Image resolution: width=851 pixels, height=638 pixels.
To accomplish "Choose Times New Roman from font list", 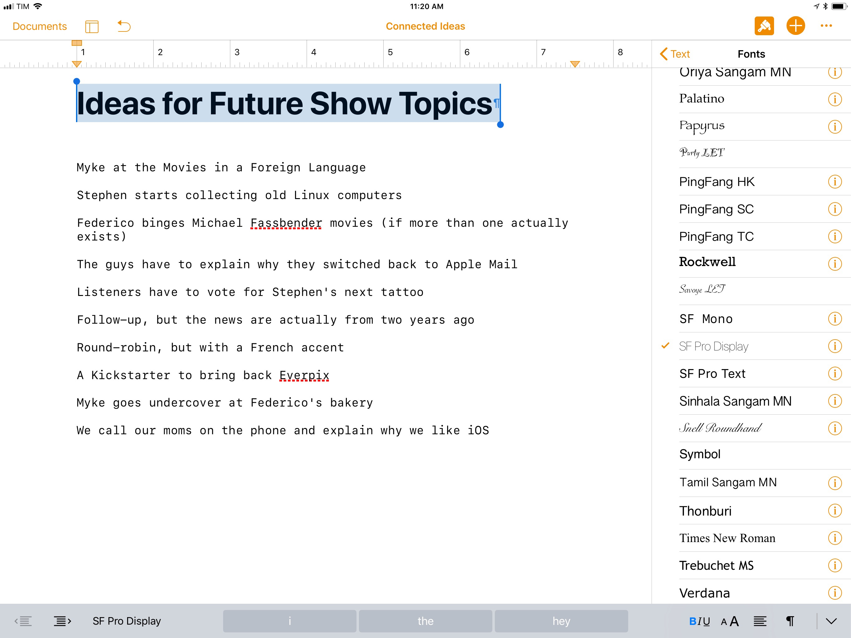I will tap(727, 538).
